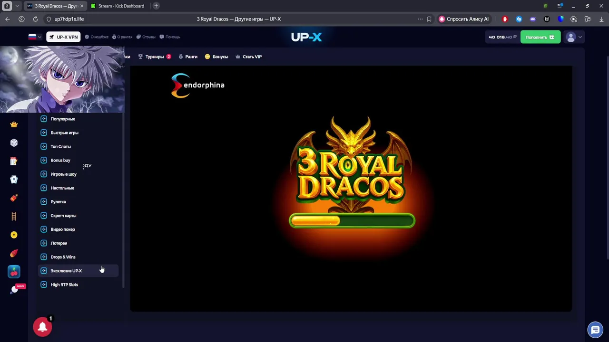Open the three-dot page options in address bar
This screenshot has width=609, height=342.
tap(420, 19)
